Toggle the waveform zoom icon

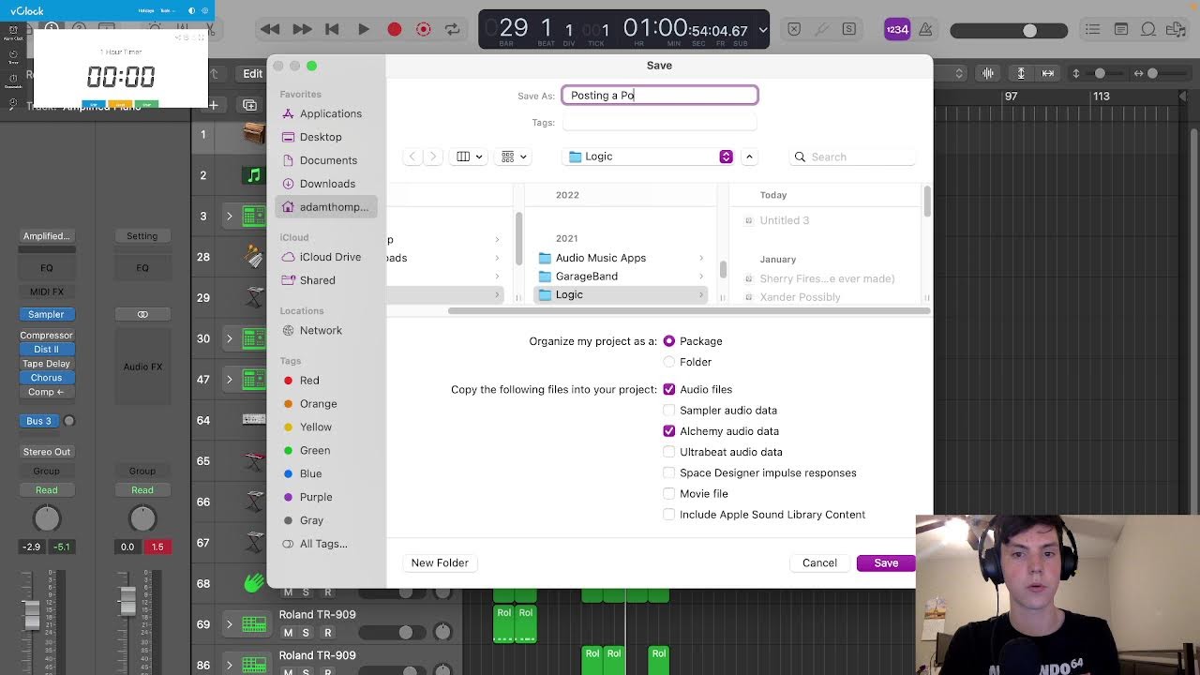(988, 73)
